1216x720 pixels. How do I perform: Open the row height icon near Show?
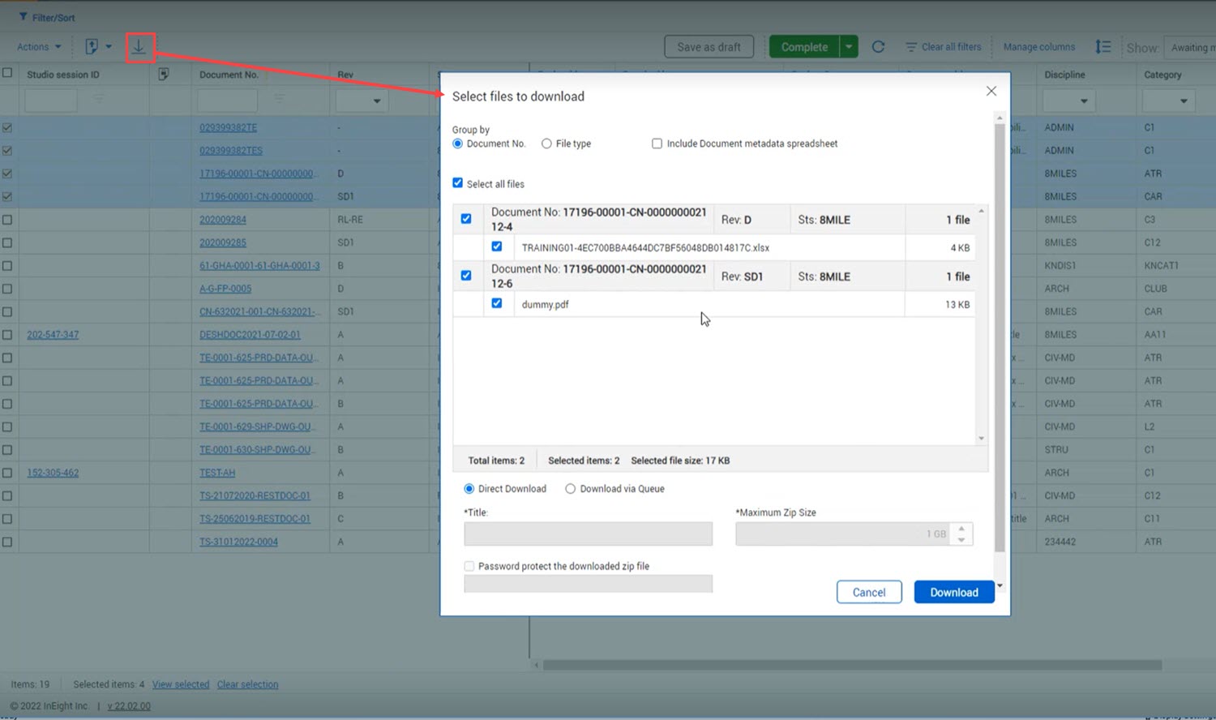[1103, 47]
